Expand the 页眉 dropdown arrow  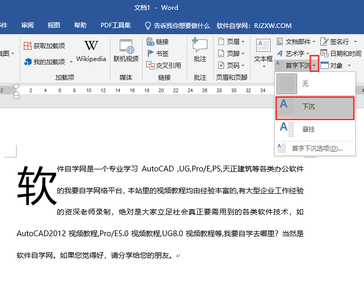tap(243, 42)
